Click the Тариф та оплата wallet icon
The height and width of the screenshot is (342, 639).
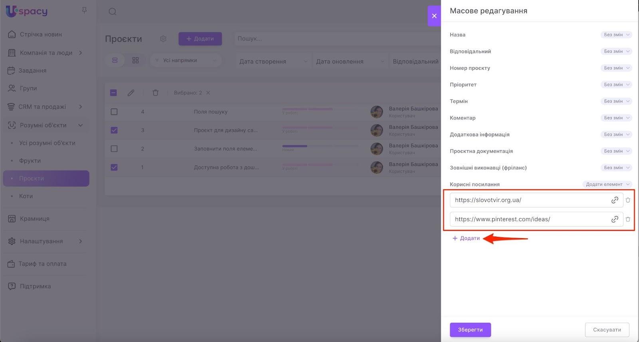pos(11,264)
